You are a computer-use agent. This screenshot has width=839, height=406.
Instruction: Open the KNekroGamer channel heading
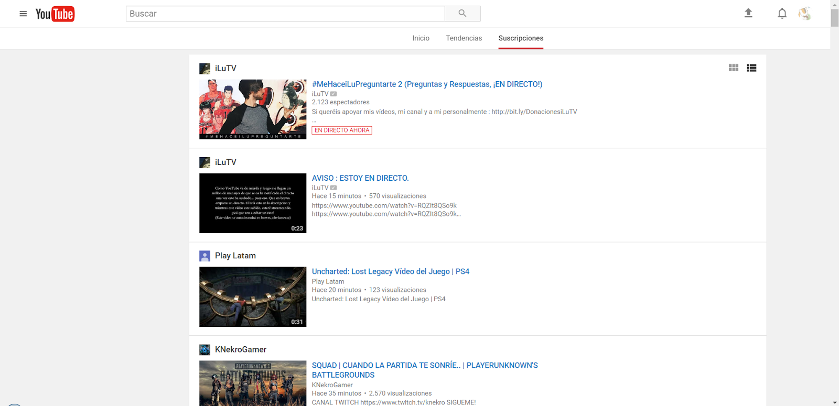coord(241,349)
